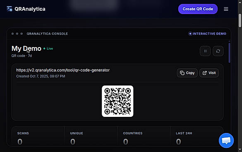Click the page vertical scrollbar thumb
242x152 pixels.
point(240,21)
